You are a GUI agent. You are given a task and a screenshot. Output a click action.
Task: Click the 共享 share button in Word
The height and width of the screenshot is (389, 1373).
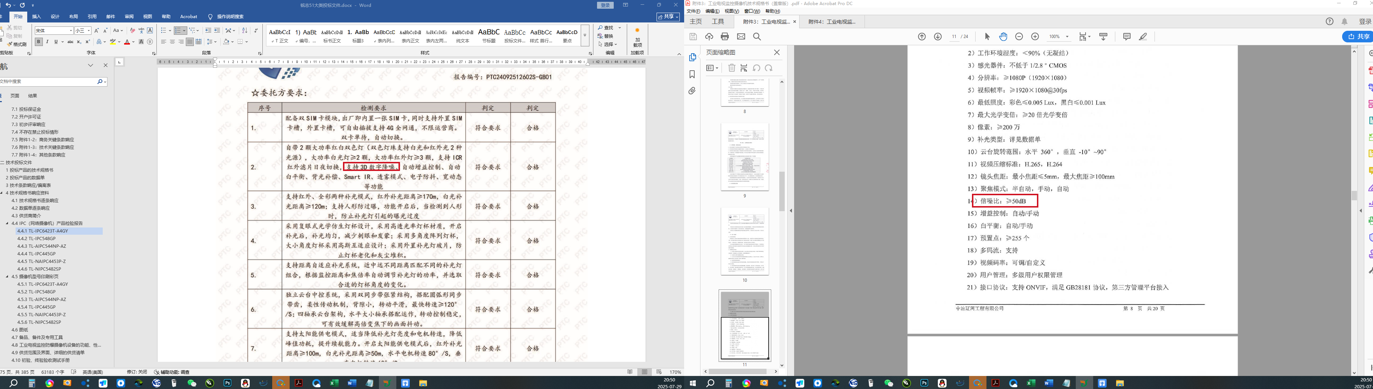point(669,17)
